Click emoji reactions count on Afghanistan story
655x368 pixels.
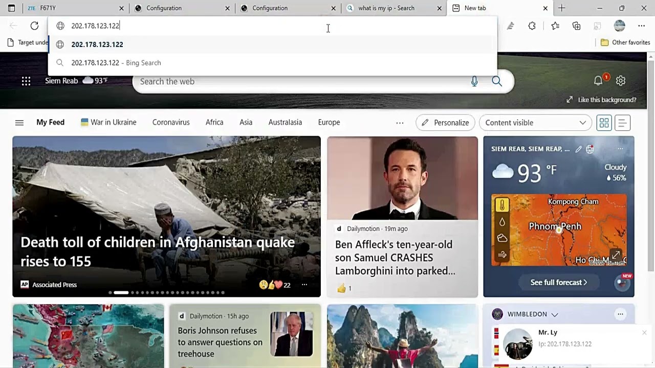[x=275, y=285]
